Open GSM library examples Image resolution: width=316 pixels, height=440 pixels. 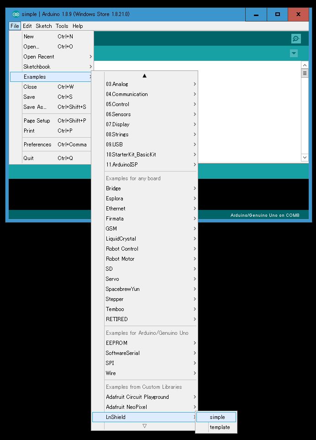145,229
